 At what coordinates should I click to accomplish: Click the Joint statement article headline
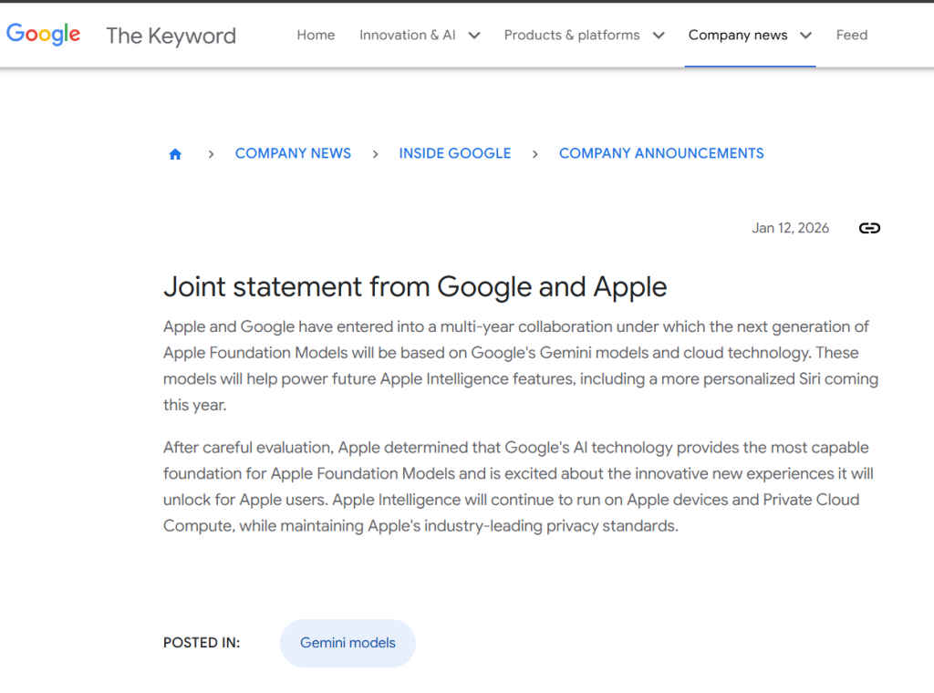(x=415, y=286)
